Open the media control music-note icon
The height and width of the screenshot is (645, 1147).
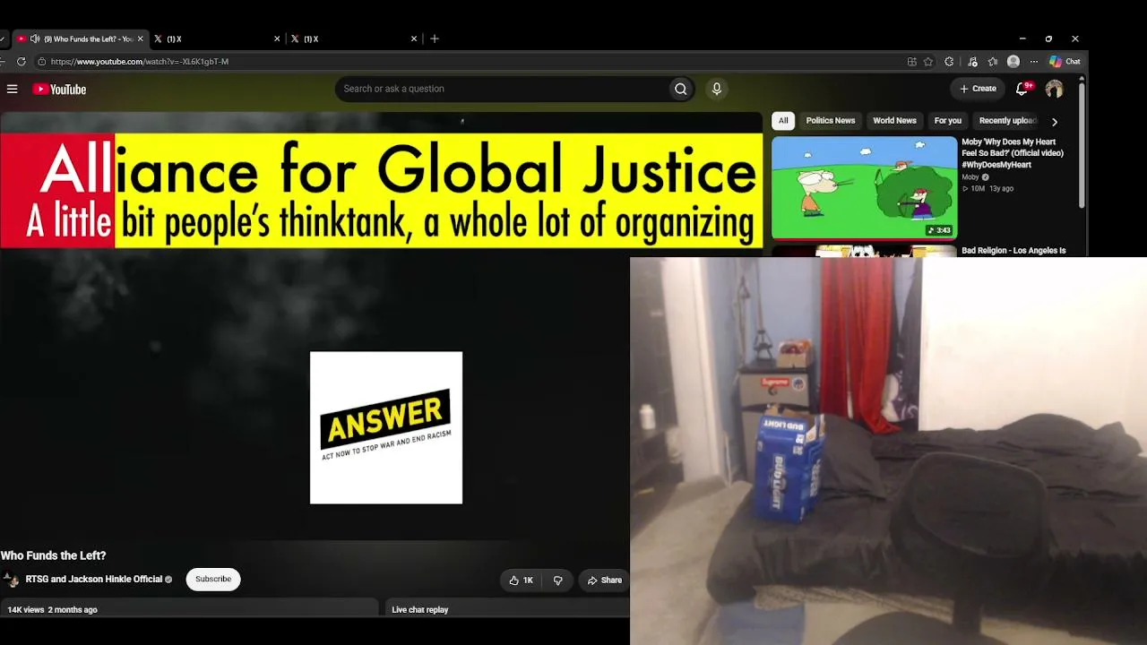[x=972, y=62]
